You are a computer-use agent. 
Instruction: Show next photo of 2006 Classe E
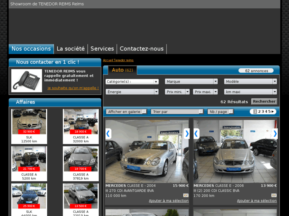(x=274, y=134)
